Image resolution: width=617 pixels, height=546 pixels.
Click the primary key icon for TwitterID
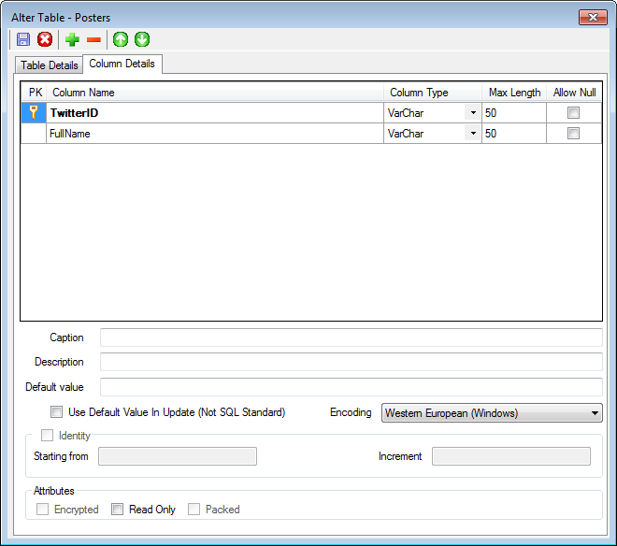pos(34,112)
